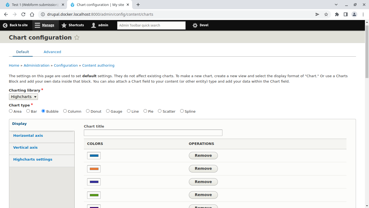Click the star shortcut icon beside Chart configuration
The height and width of the screenshot is (208, 369).
77,38
